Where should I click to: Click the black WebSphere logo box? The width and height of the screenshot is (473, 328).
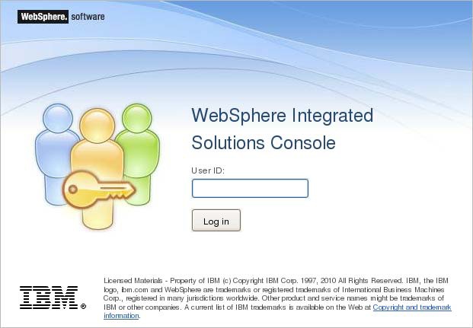(x=43, y=17)
